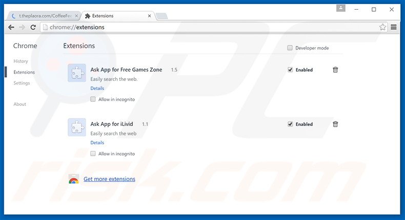Open Chrome hamburger menu
The image size is (405, 220).
coord(394,27)
